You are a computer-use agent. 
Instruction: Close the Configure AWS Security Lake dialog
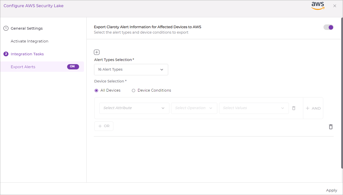pyautogui.click(x=335, y=6)
